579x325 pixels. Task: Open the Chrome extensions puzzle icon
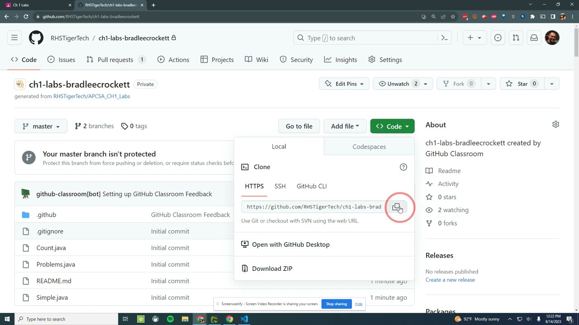pos(532,17)
